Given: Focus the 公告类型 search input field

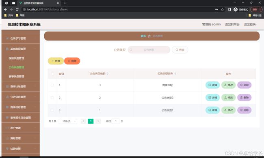Looking at the screenshot, I should 149,50.
